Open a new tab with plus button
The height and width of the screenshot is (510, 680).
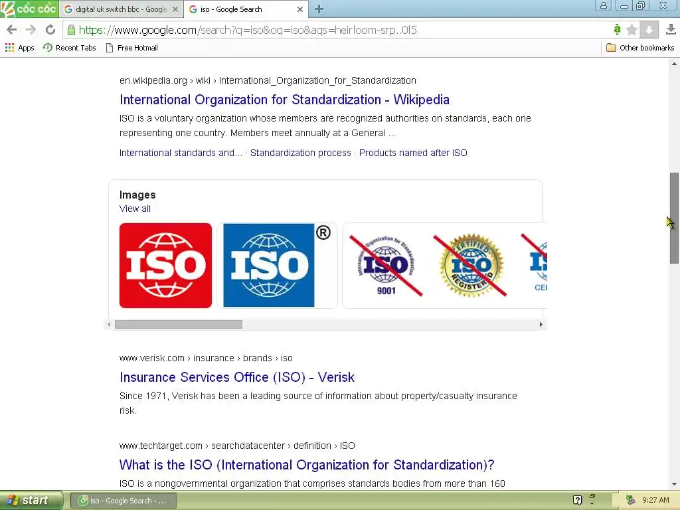tap(319, 9)
